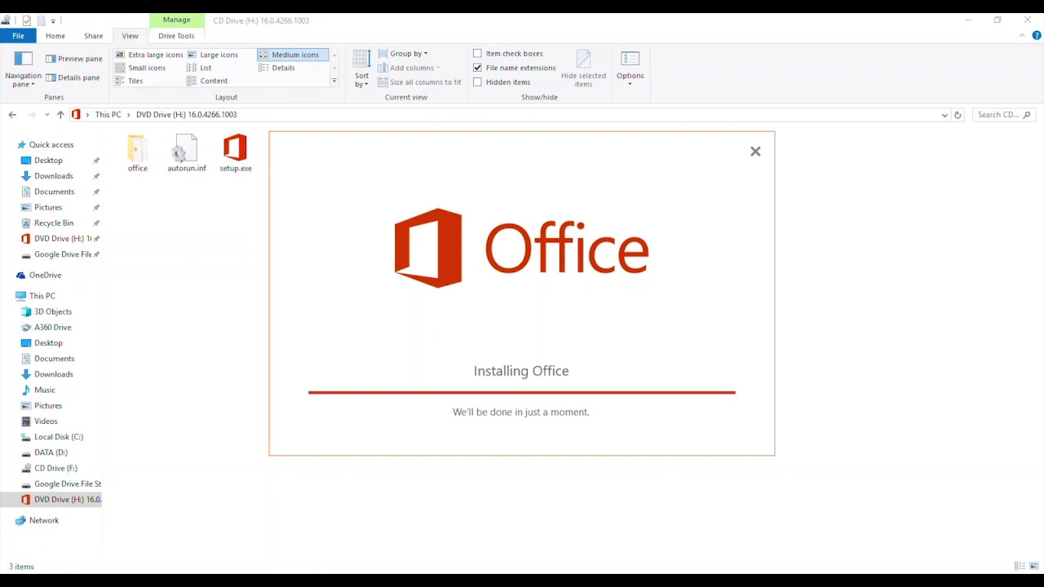Select This PC in the sidebar
1044x587 pixels.
click(x=42, y=296)
